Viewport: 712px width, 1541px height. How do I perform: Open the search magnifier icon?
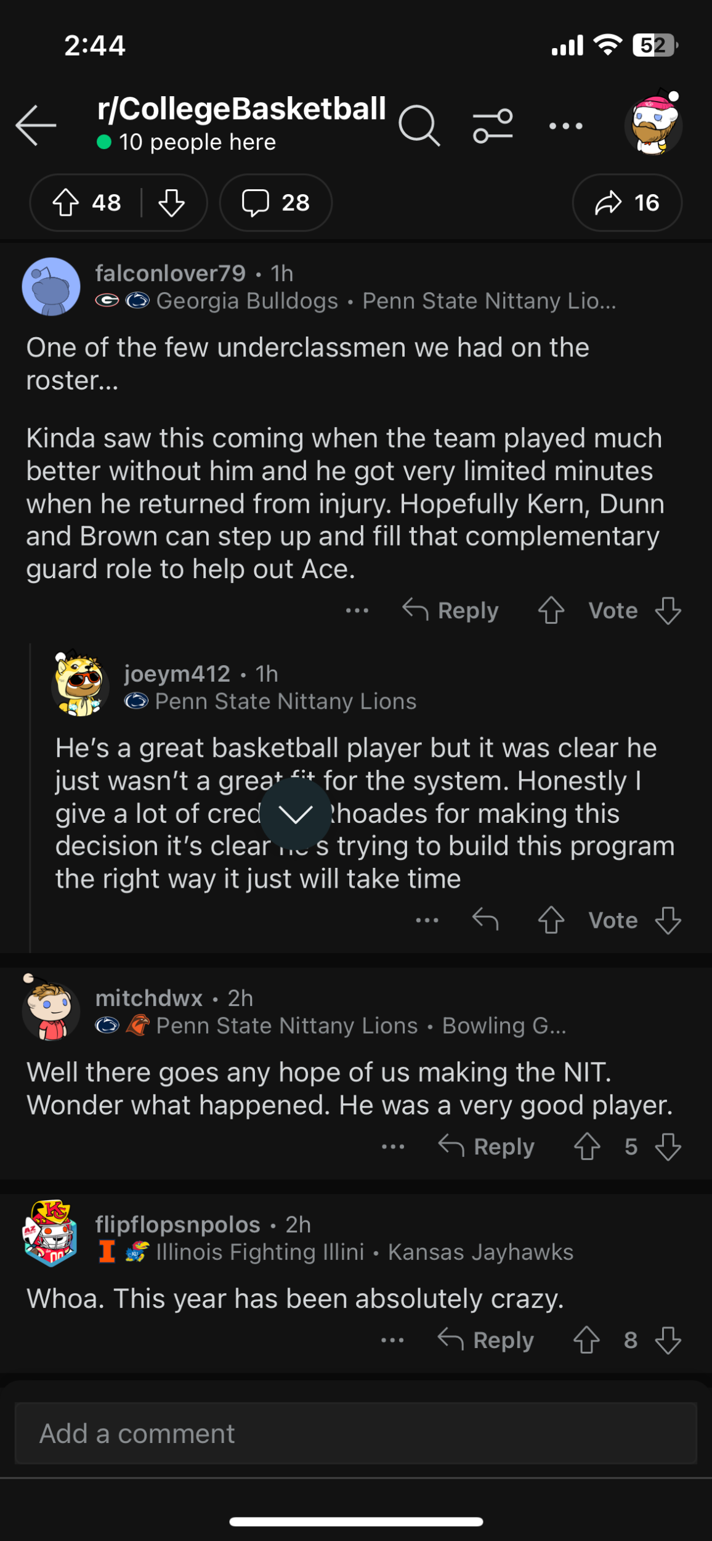[x=419, y=125]
